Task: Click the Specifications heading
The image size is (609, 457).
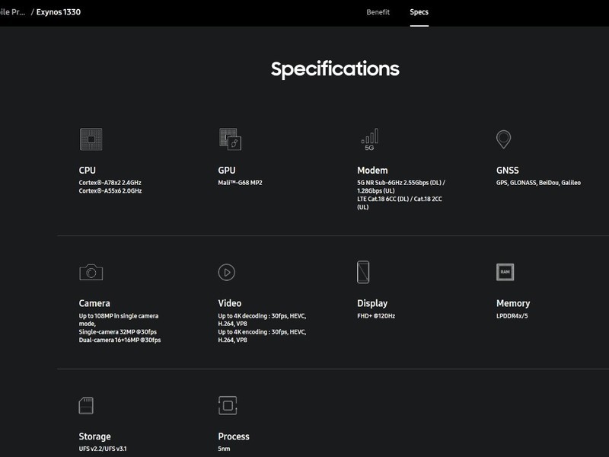Action: point(335,69)
